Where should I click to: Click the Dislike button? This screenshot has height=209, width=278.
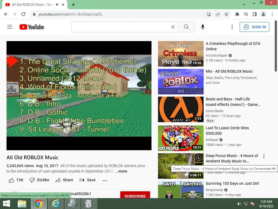[x=39, y=180]
